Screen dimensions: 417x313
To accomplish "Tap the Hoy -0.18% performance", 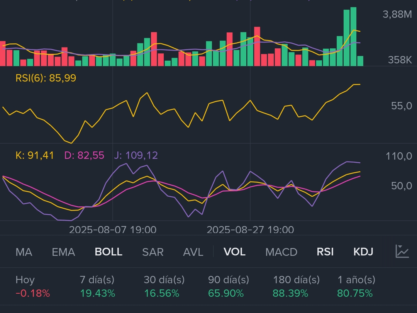I will tap(32, 287).
